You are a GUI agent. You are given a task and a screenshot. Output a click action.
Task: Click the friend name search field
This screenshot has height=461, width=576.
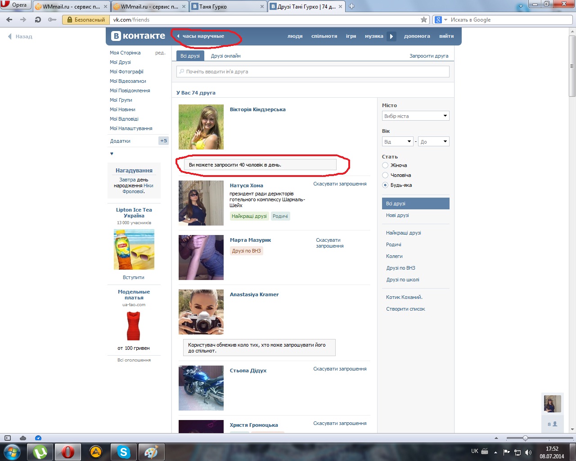313,72
